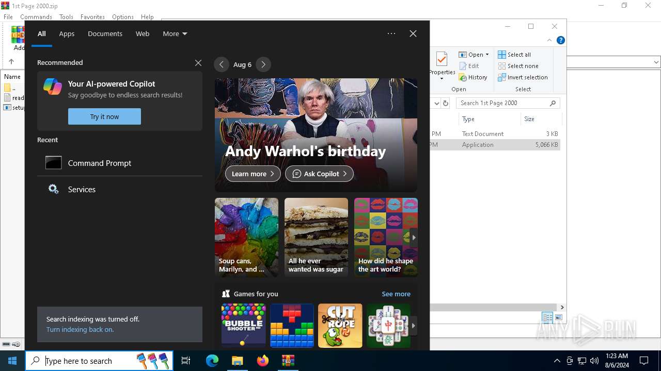Open the WinRAR Help menu

click(147, 17)
